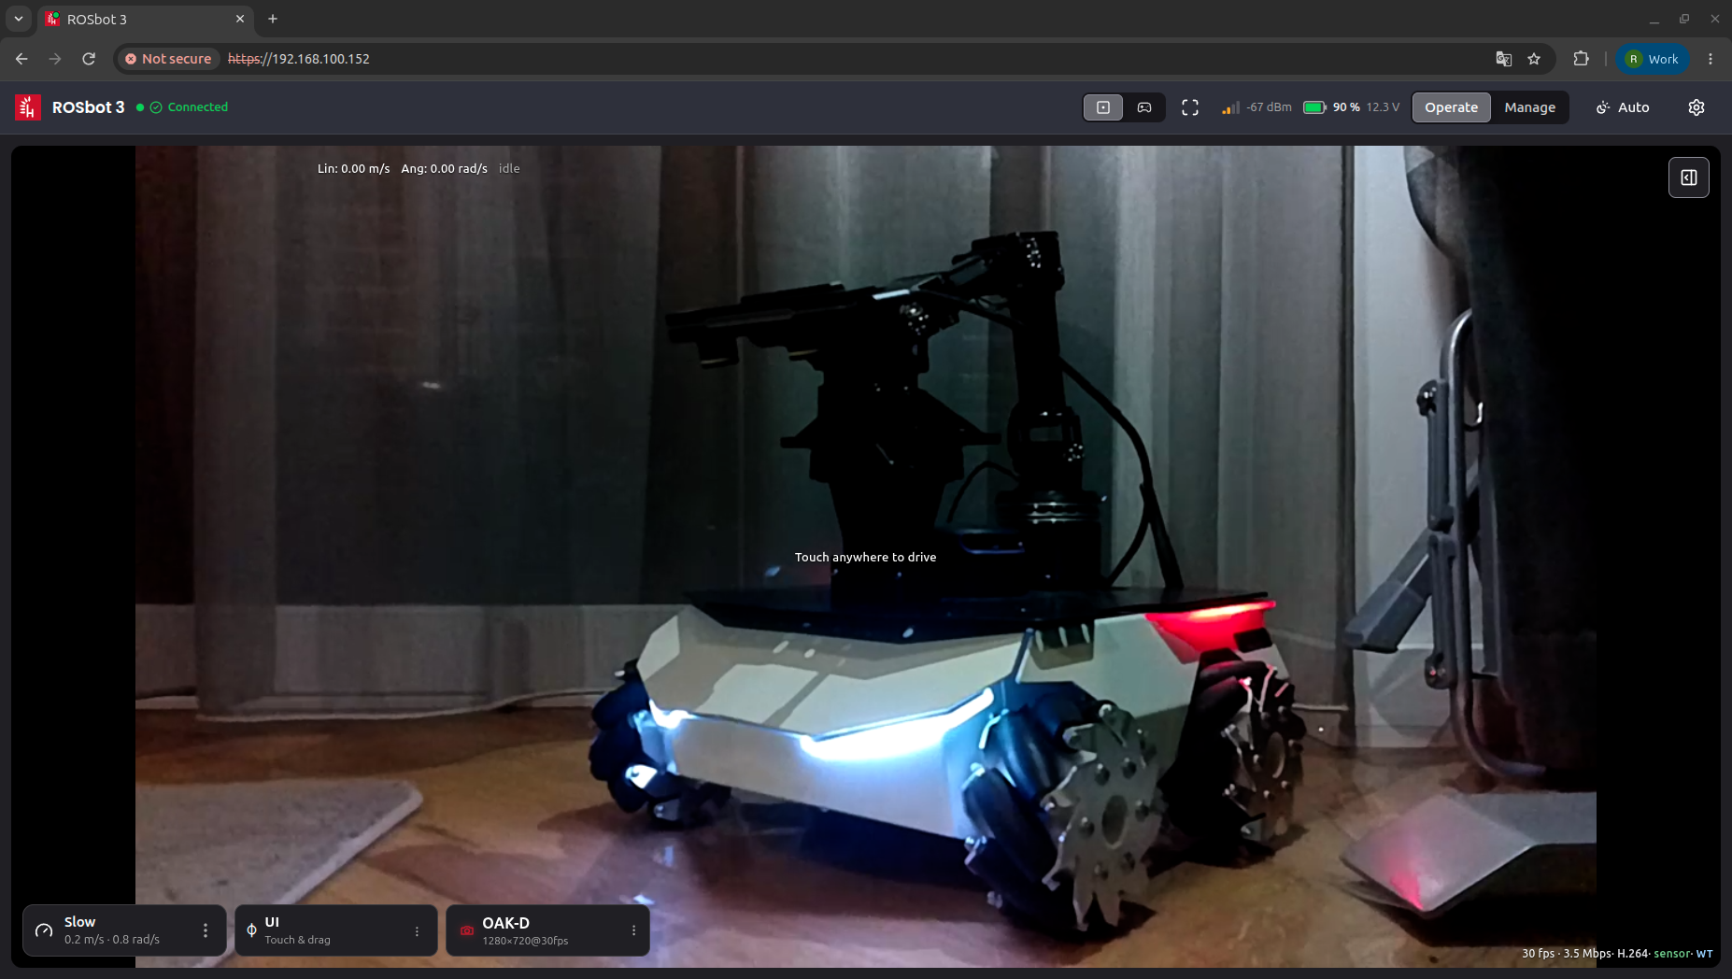Open the browser extensions menu

[1581, 59]
